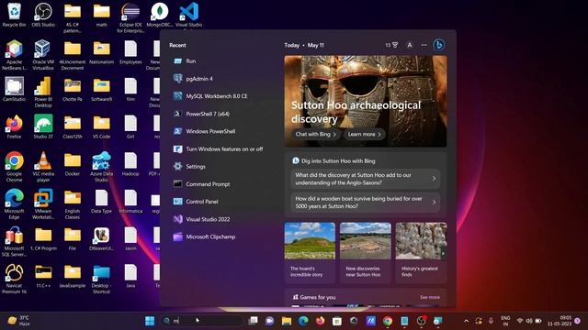Image resolution: width=588 pixels, height=330 pixels.
Task: Select the Google Chrome desktop shortcut
Action: tap(14, 167)
